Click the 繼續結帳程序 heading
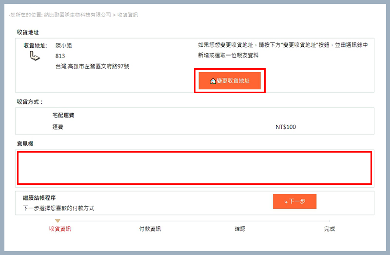The height and width of the screenshot is (255, 390). [39, 198]
